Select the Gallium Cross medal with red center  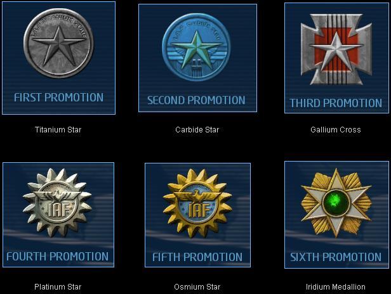(336, 49)
